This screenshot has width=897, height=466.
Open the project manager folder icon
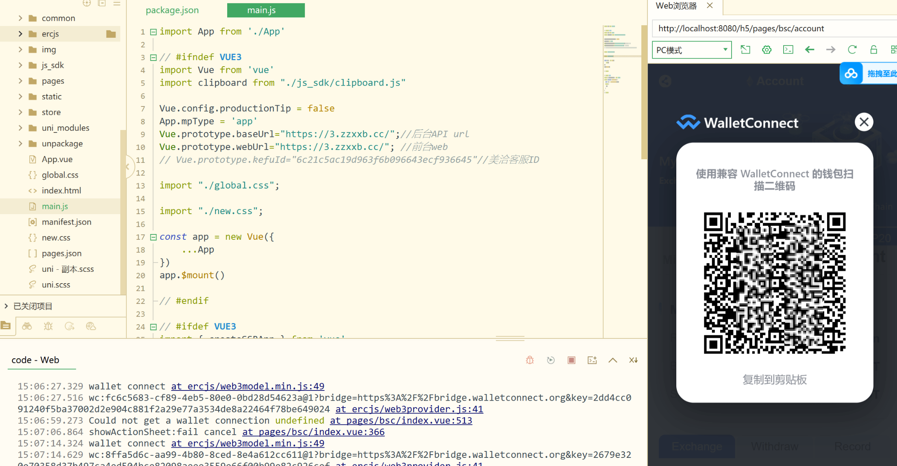pos(6,326)
